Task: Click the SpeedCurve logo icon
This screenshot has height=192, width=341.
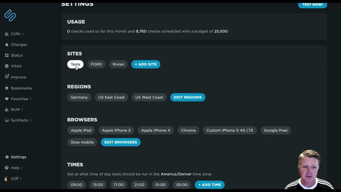Action: (x=10, y=15)
